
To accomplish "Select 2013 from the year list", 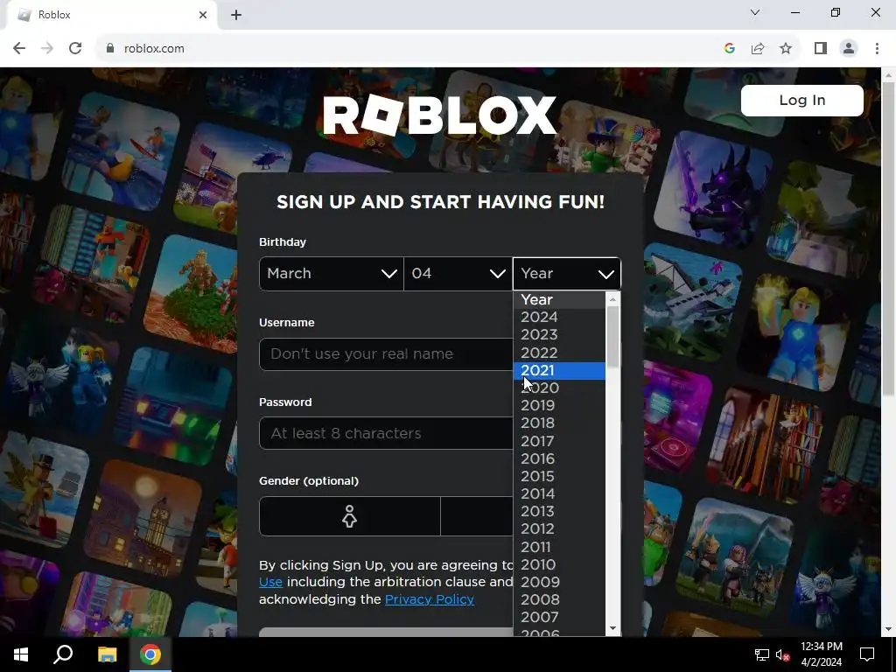I will click(559, 511).
